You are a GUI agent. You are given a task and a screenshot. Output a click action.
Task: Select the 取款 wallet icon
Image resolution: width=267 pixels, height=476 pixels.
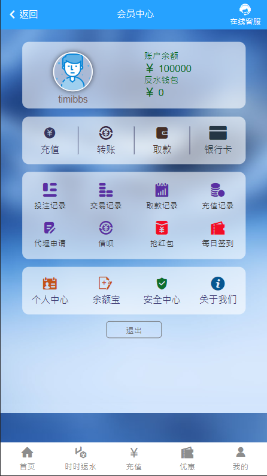pos(162,133)
